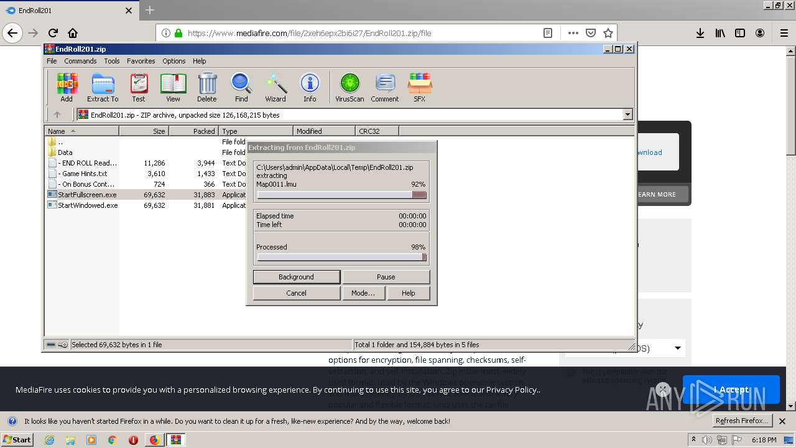This screenshot has height=448, width=796.
Task: Open the Pocket save icon
Action: point(591,33)
